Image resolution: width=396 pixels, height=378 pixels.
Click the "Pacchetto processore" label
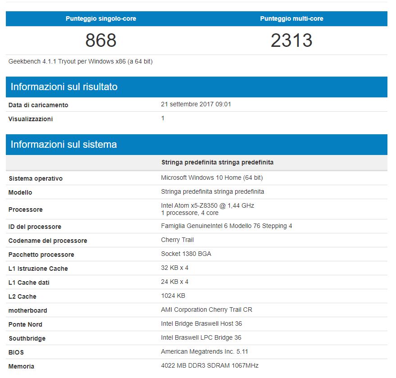coord(41,255)
